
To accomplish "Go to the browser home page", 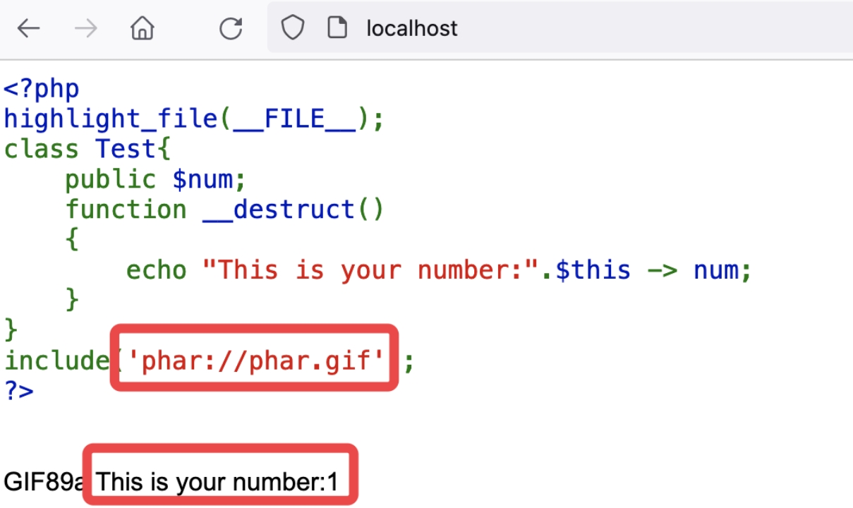I will tap(143, 29).
